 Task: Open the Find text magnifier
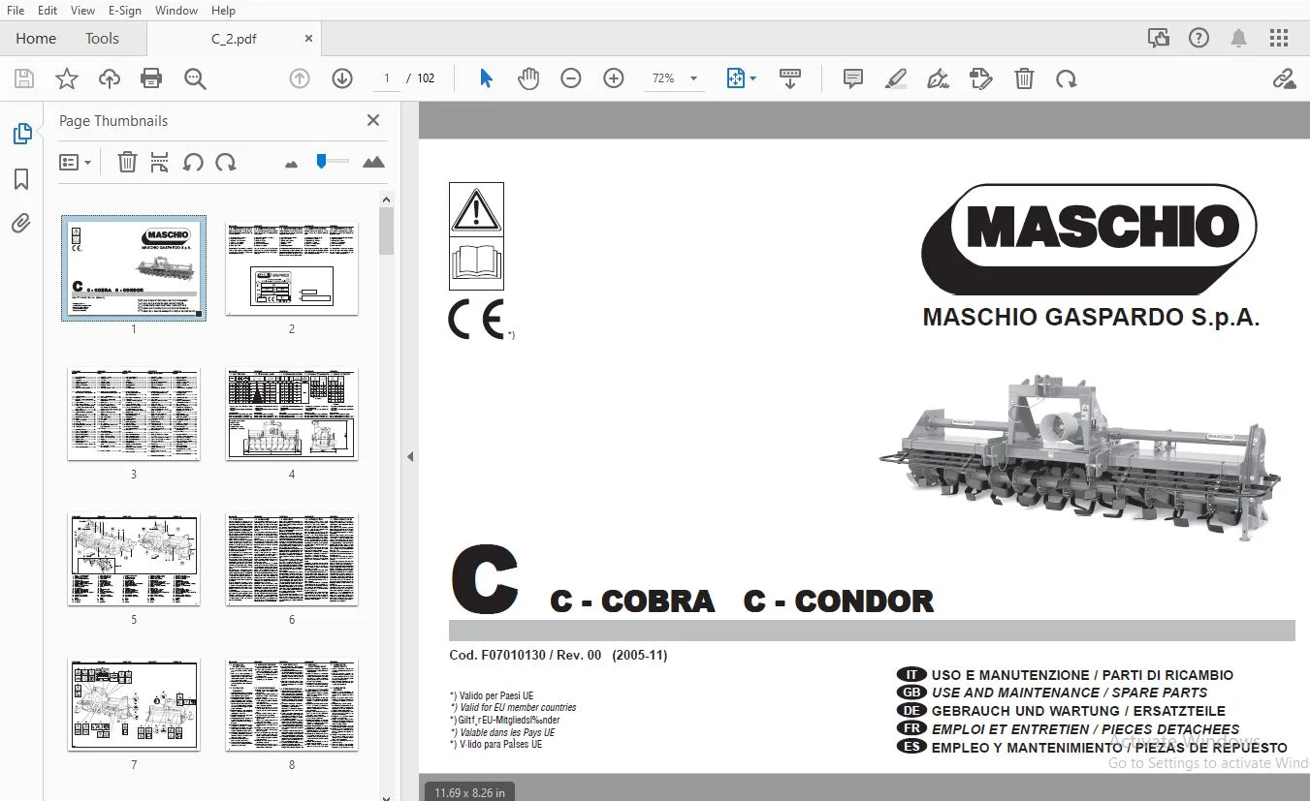click(195, 78)
